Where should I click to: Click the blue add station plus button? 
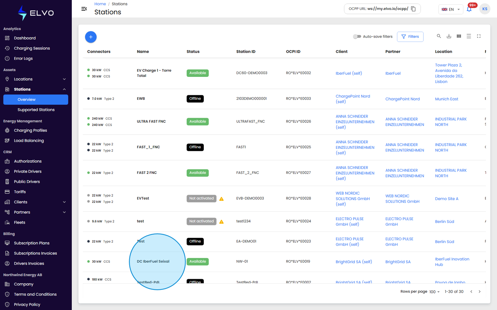click(x=91, y=37)
